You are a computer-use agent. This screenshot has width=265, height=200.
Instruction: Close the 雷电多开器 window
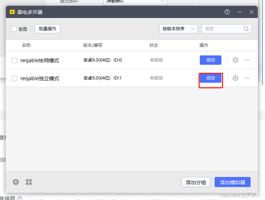tap(252, 12)
